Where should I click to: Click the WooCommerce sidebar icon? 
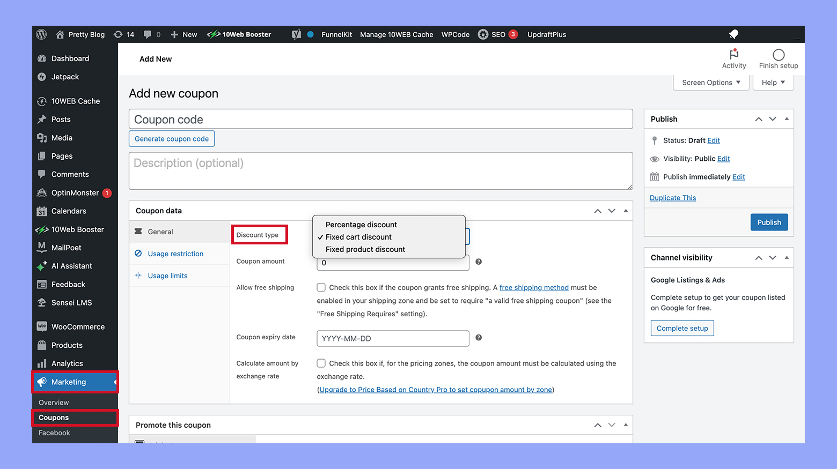click(42, 326)
